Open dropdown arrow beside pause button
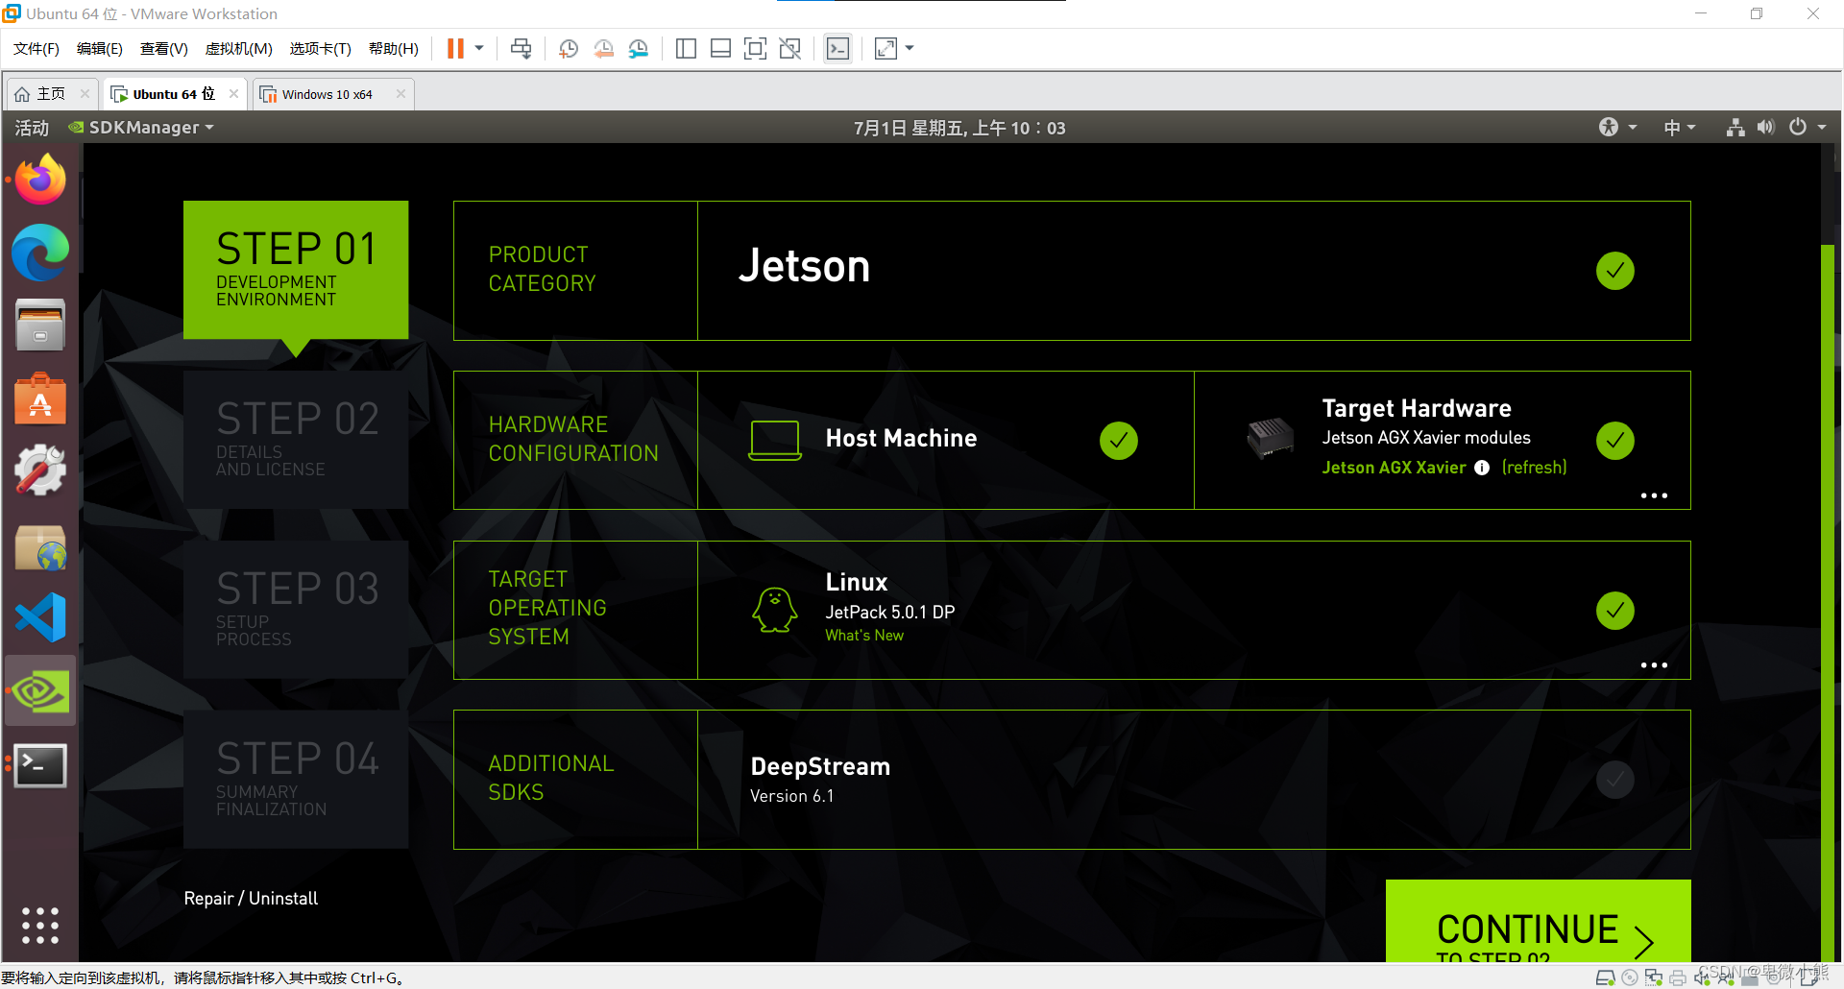This screenshot has height=989, width=1844. pyautogui.click(x=479, y=48)
